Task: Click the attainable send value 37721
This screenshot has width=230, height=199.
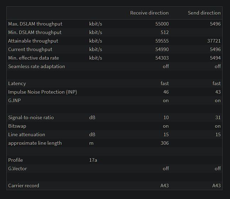Action: tap(214, 41)
